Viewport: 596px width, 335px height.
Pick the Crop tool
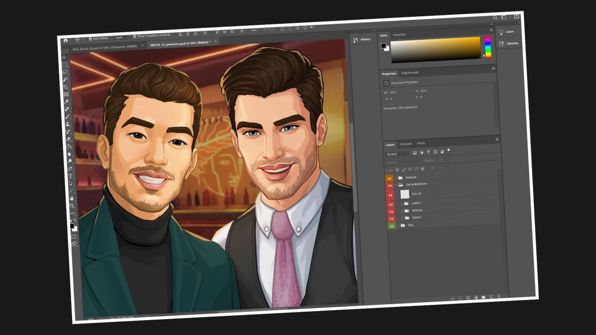click(66, 87)
